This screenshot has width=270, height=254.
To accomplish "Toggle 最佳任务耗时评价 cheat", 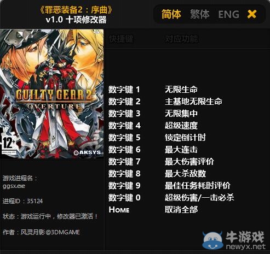I will 198,186.
